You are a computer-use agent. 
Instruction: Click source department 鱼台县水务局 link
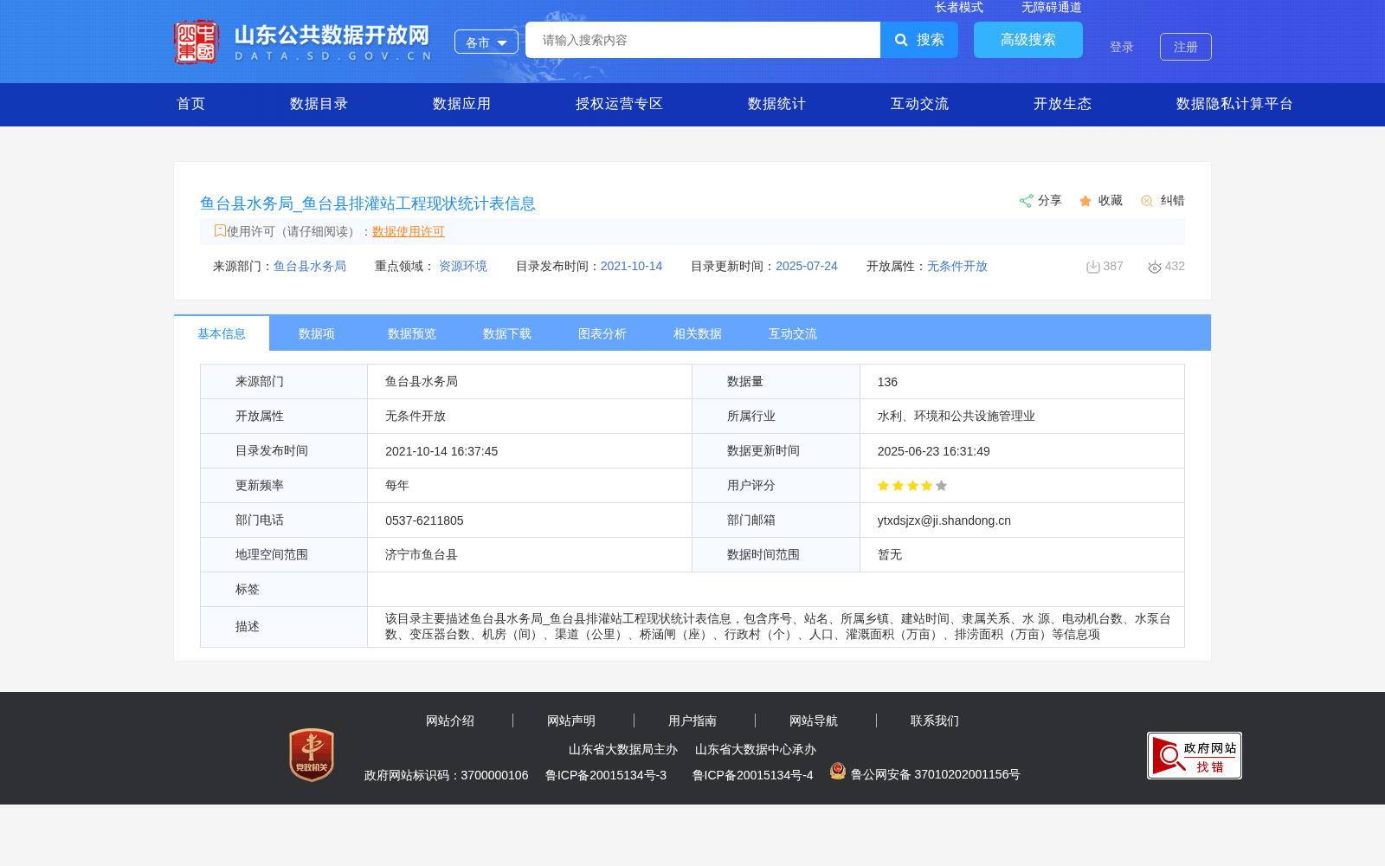[310, 266]
